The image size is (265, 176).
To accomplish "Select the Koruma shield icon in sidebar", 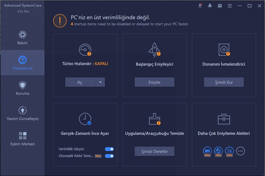I will [x=22, y=85].
